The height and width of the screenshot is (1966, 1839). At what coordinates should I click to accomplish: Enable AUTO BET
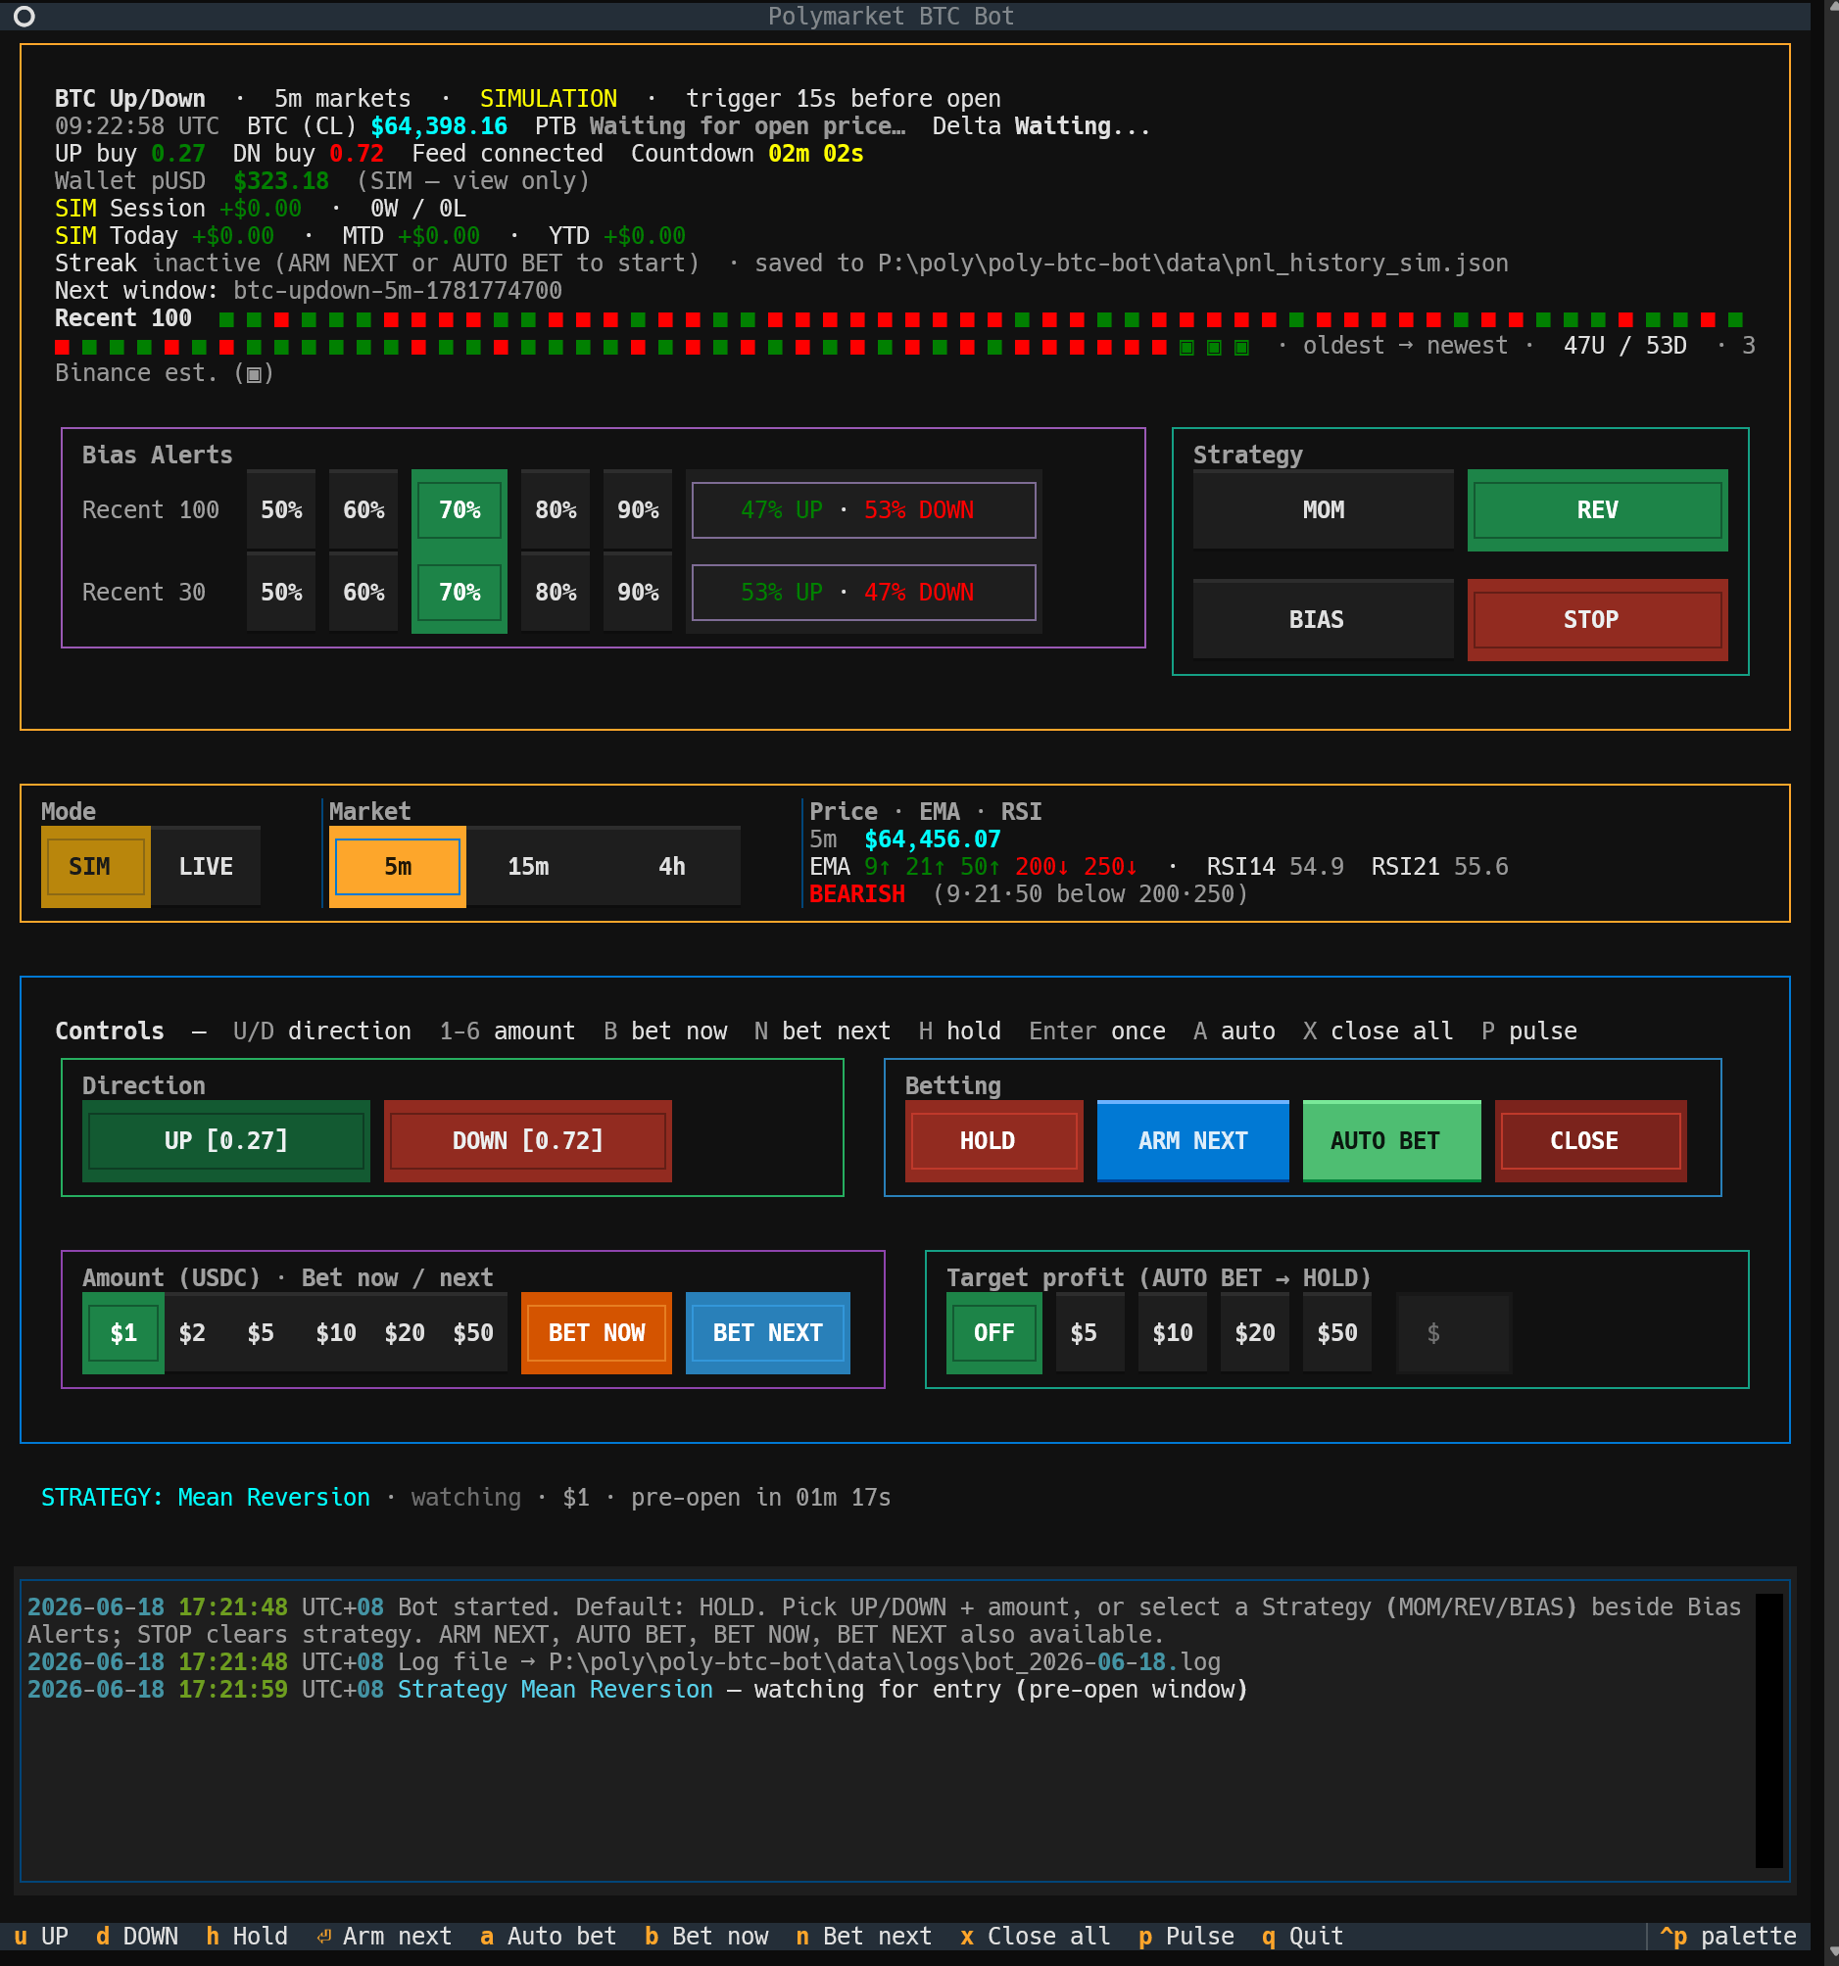[x=1391, y=1140]
